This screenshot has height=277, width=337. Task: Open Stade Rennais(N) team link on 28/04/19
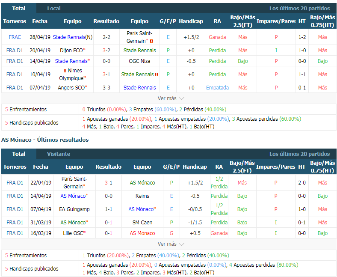(x=73, y=37)
